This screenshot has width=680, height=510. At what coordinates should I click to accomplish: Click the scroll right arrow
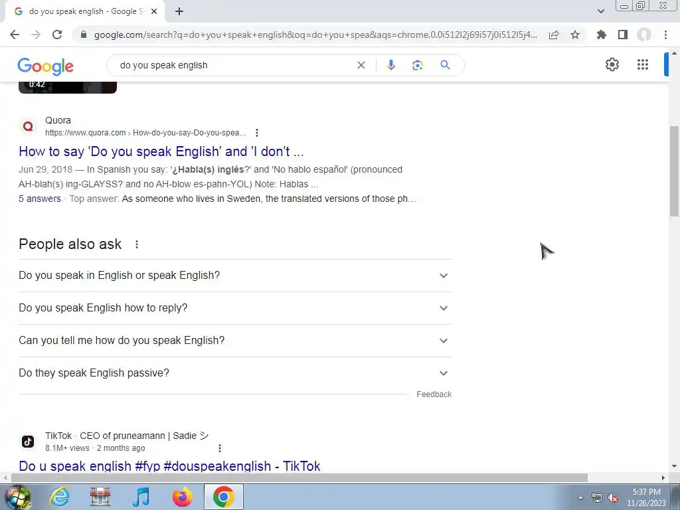click(x=663, y=477)
